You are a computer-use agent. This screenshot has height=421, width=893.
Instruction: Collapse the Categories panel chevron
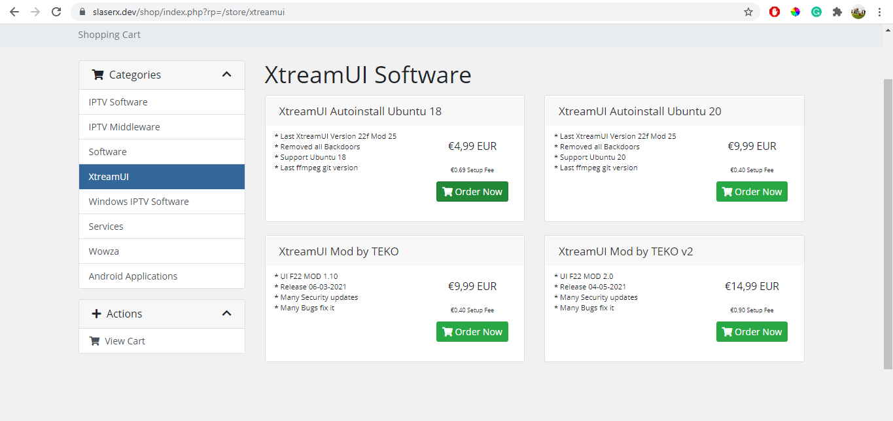point(226,75)
